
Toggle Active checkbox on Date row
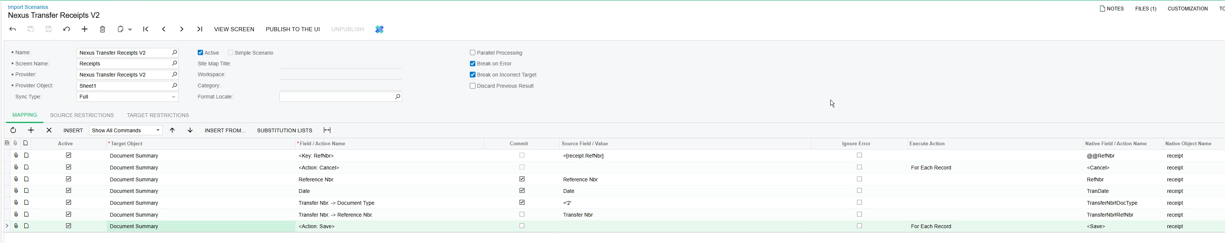pyautogui.click(x=68, y=191)
